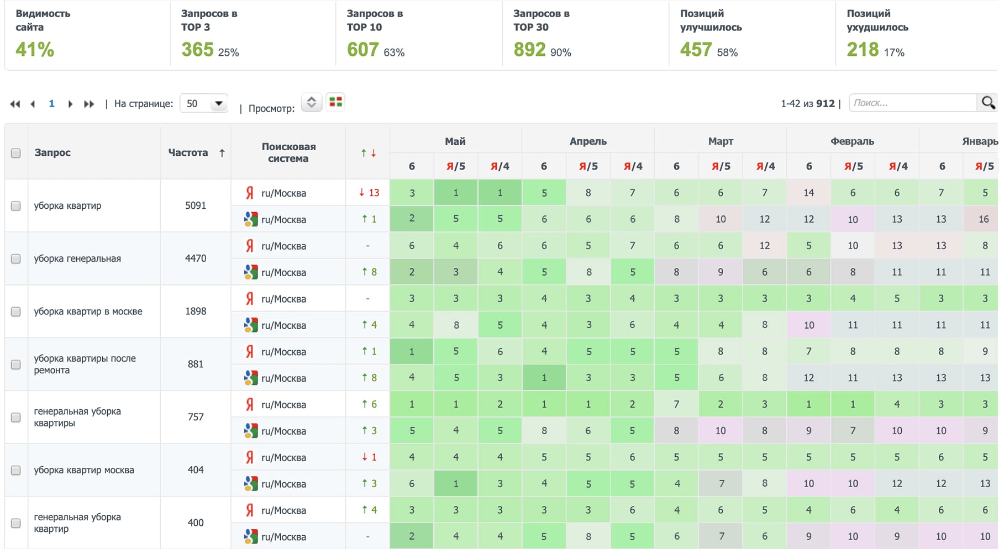Tick the select-all checkbox in table header
The height and width of the screenshot is (549, 999).
point(16,153)
